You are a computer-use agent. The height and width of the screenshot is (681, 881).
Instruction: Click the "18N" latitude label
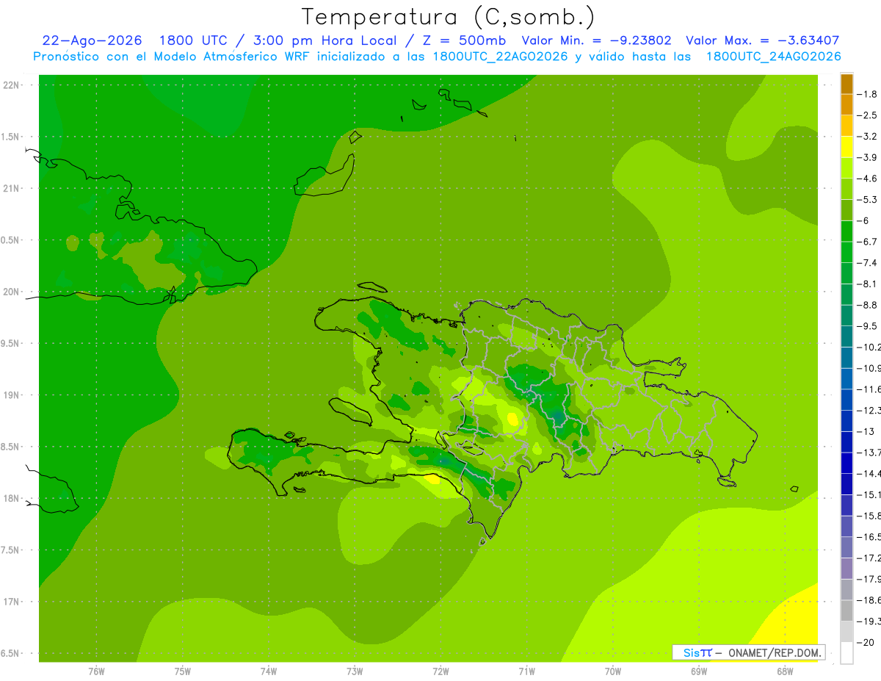(x=12, y=498)
